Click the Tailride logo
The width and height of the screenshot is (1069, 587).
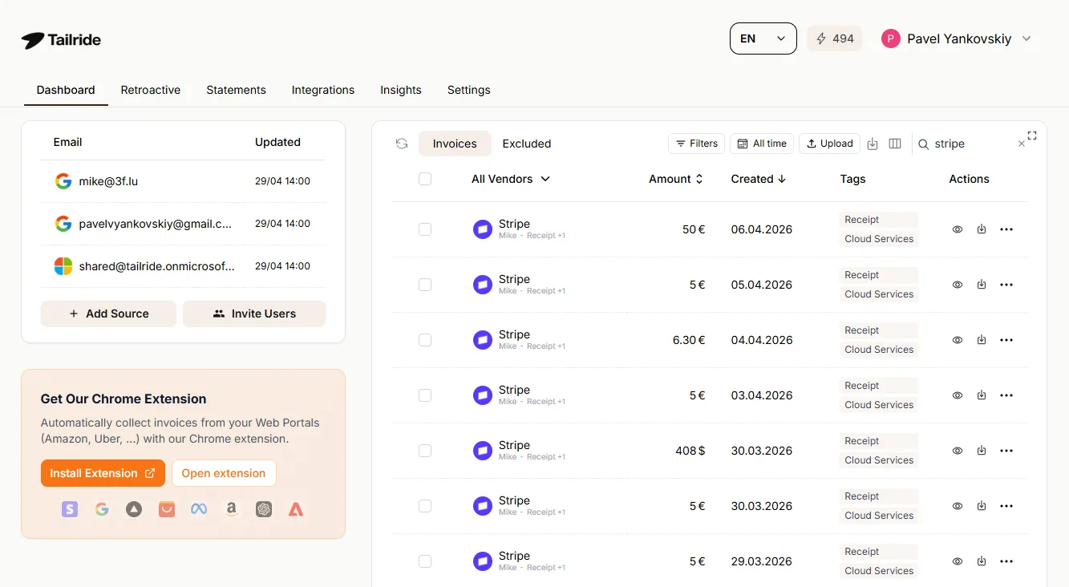pos(61,40)
